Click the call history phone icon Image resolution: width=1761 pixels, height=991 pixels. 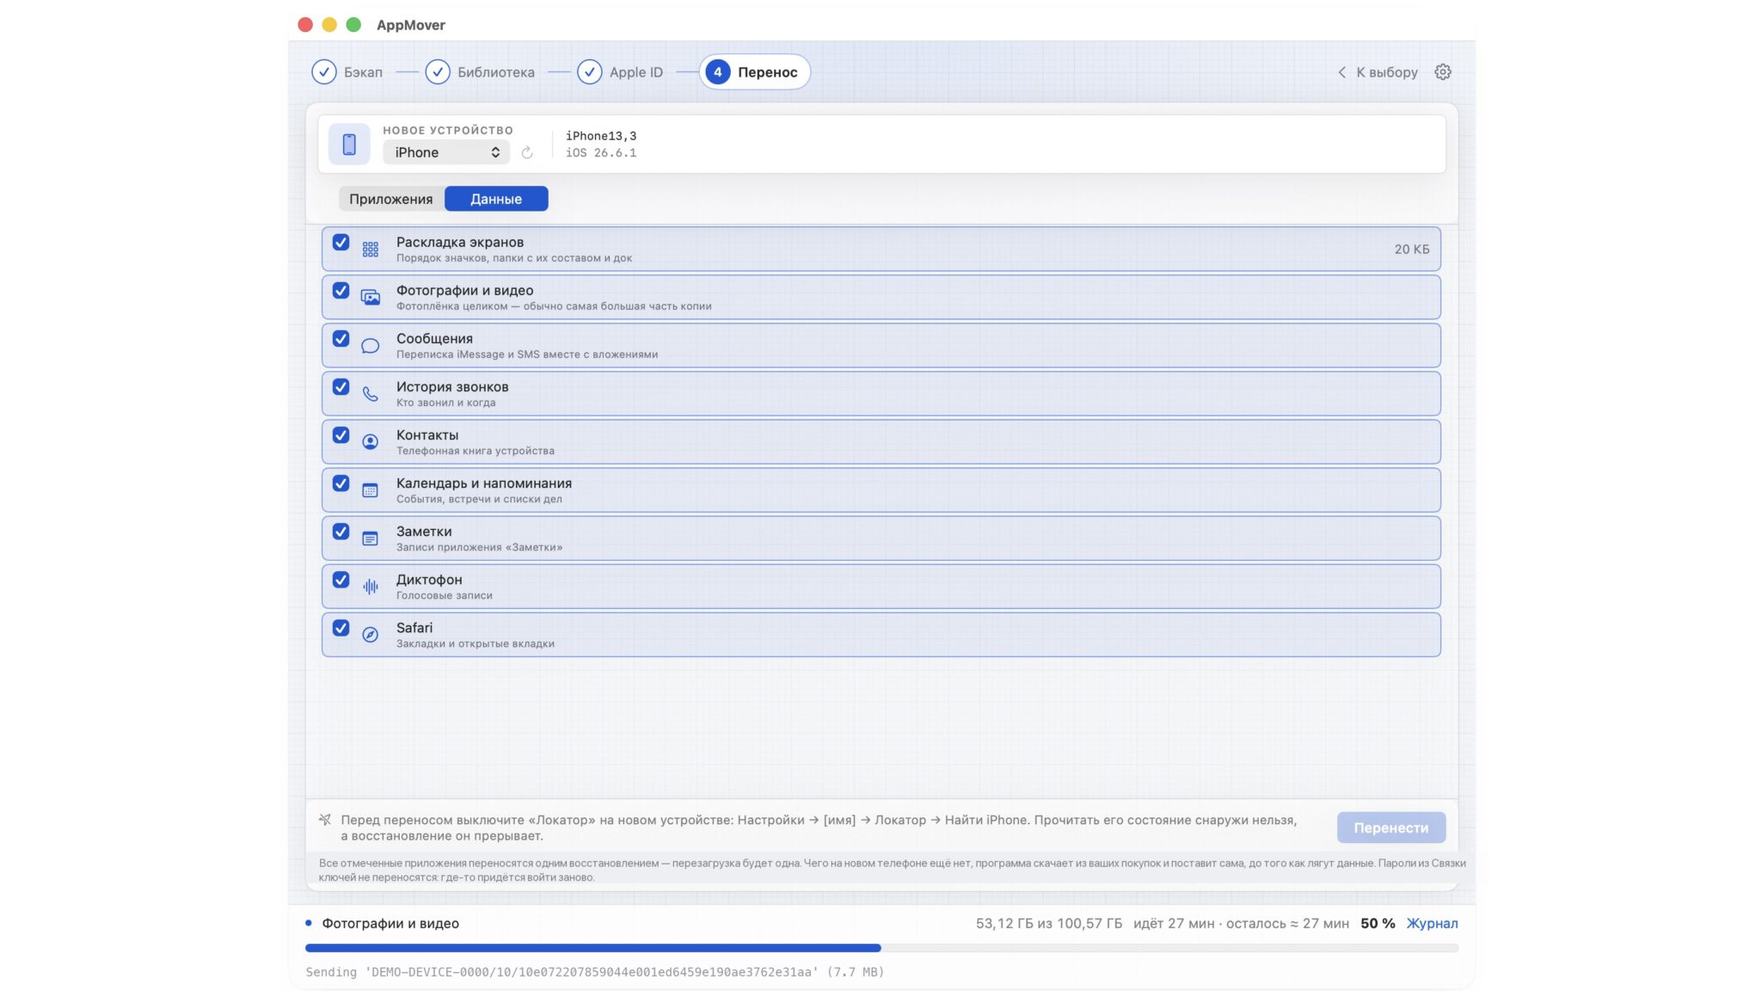tap(370, 394)
